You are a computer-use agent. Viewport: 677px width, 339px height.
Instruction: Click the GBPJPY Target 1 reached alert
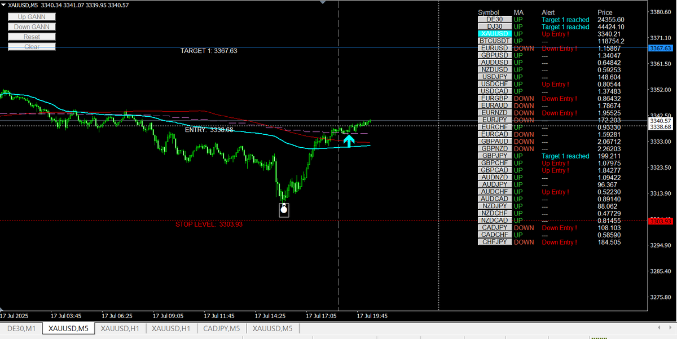[565, 156]
